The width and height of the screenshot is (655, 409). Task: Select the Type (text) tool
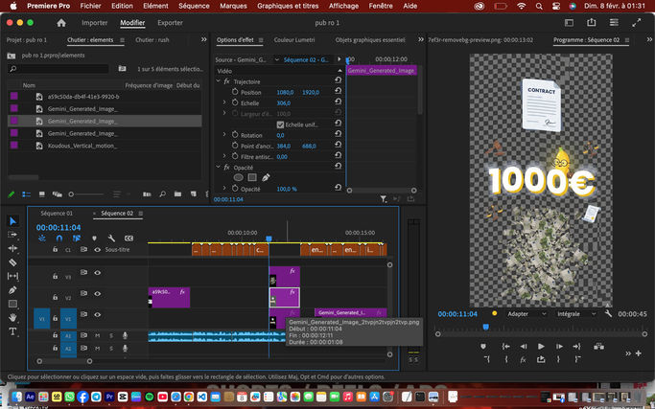pos(12,331)
